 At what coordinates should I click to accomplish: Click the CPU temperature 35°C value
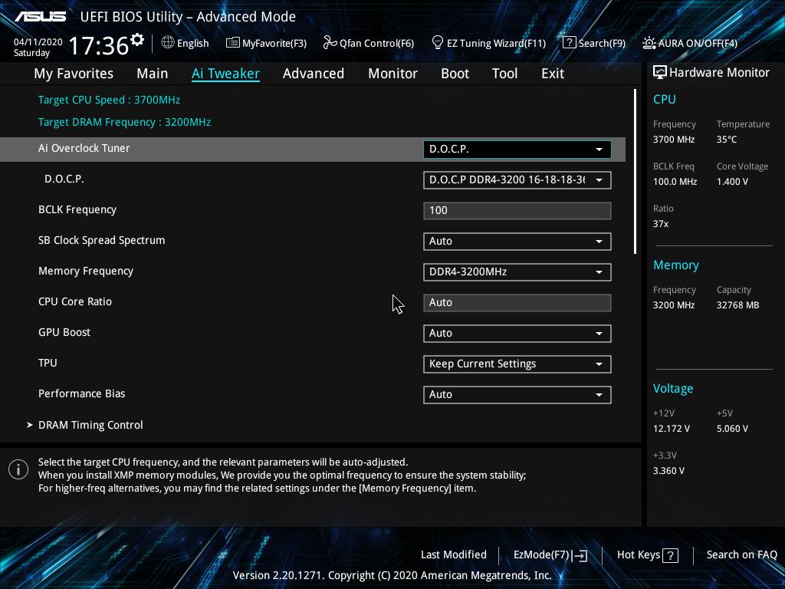(727, 140)
